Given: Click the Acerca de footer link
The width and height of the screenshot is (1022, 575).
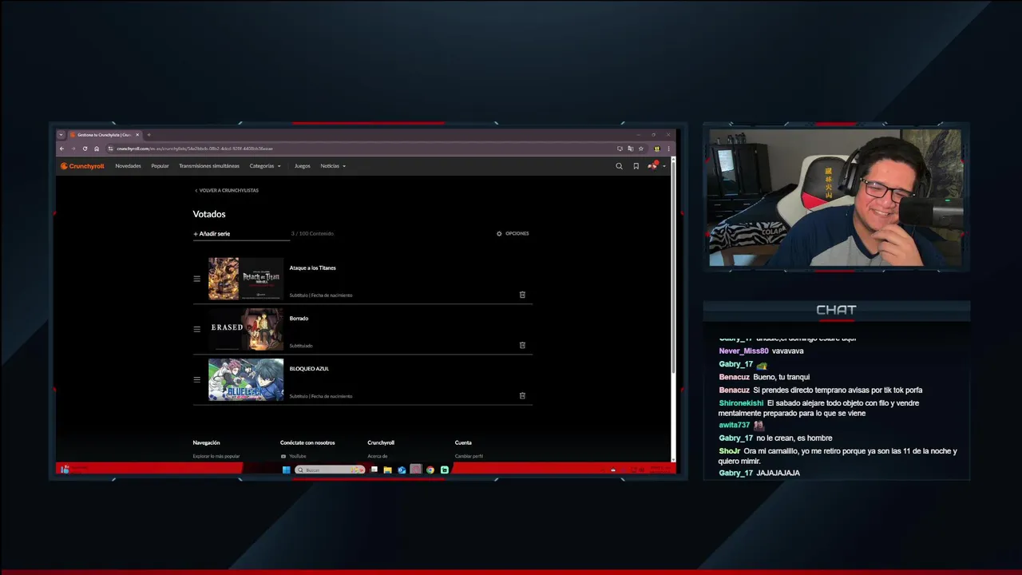Looking at the screenshot, I should coord(378,456).
